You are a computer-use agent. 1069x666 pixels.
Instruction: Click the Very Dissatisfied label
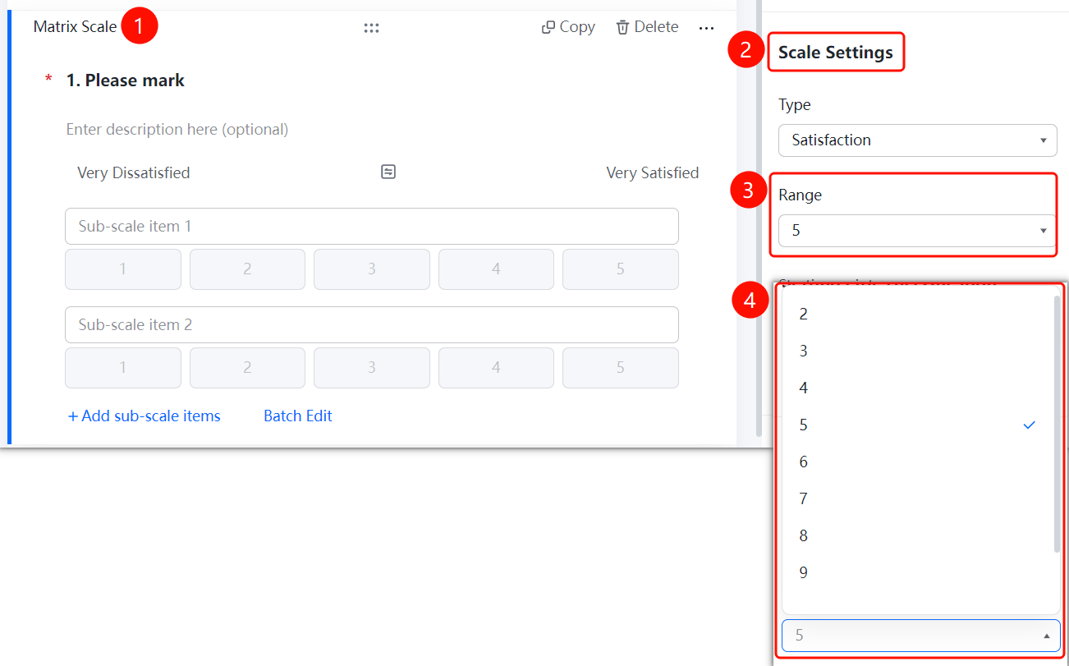(134, 172)
